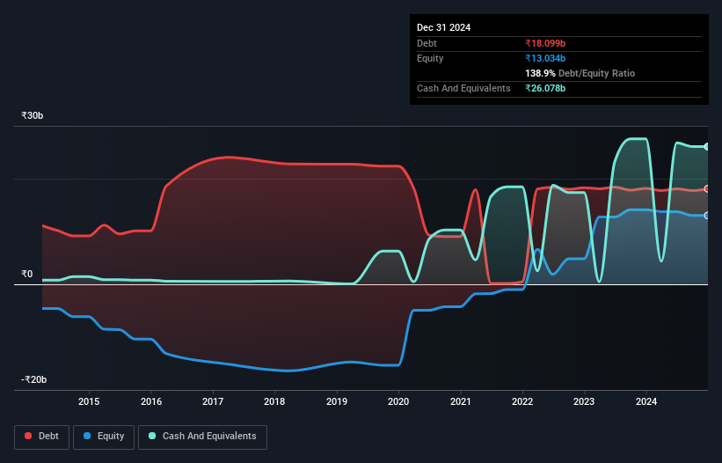The height and width of the screenshot is (463, 722).
Task: Click the ₹26.078b cash value
Action: [x=545, y=88]
